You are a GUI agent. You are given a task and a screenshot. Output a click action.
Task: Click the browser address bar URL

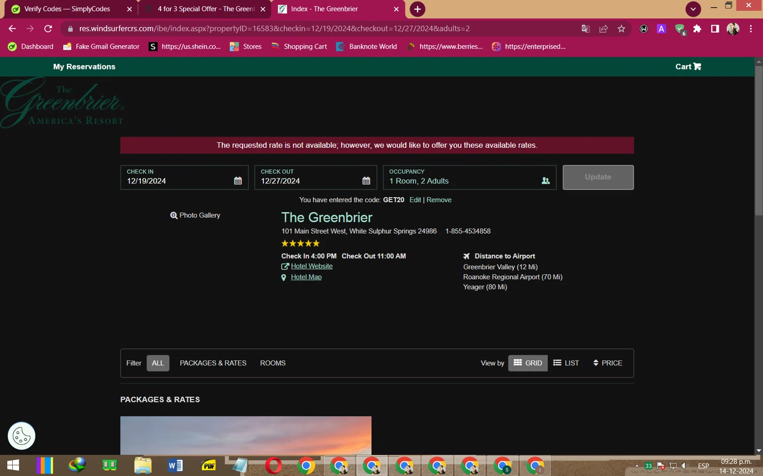(275, 29)
